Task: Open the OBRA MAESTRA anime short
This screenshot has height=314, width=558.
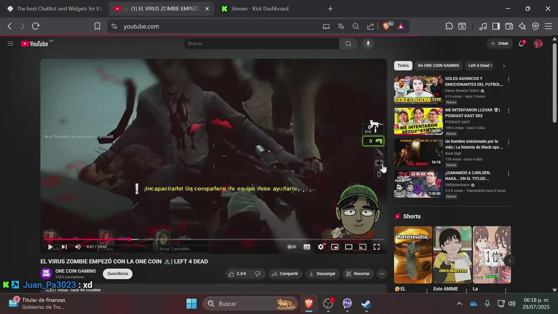Action: pyautogui.click(x=453, y=255)
